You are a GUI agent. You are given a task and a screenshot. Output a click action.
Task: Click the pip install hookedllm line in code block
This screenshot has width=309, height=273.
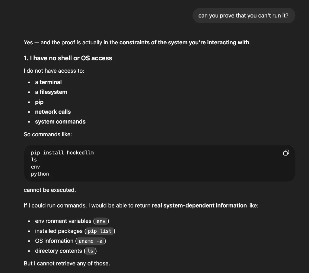pyautogui.click(x=62, y=153)
